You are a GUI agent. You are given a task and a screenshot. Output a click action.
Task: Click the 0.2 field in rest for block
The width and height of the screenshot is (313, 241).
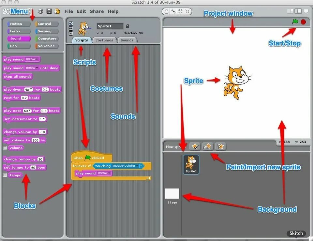[24, 98]
